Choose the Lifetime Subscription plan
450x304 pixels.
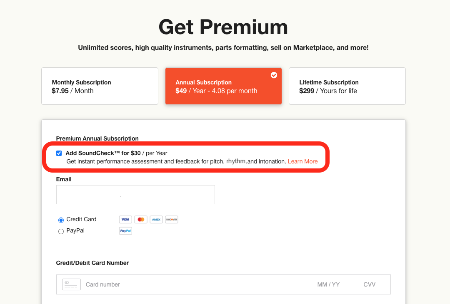pyautogui.click(x=347, y=86)
